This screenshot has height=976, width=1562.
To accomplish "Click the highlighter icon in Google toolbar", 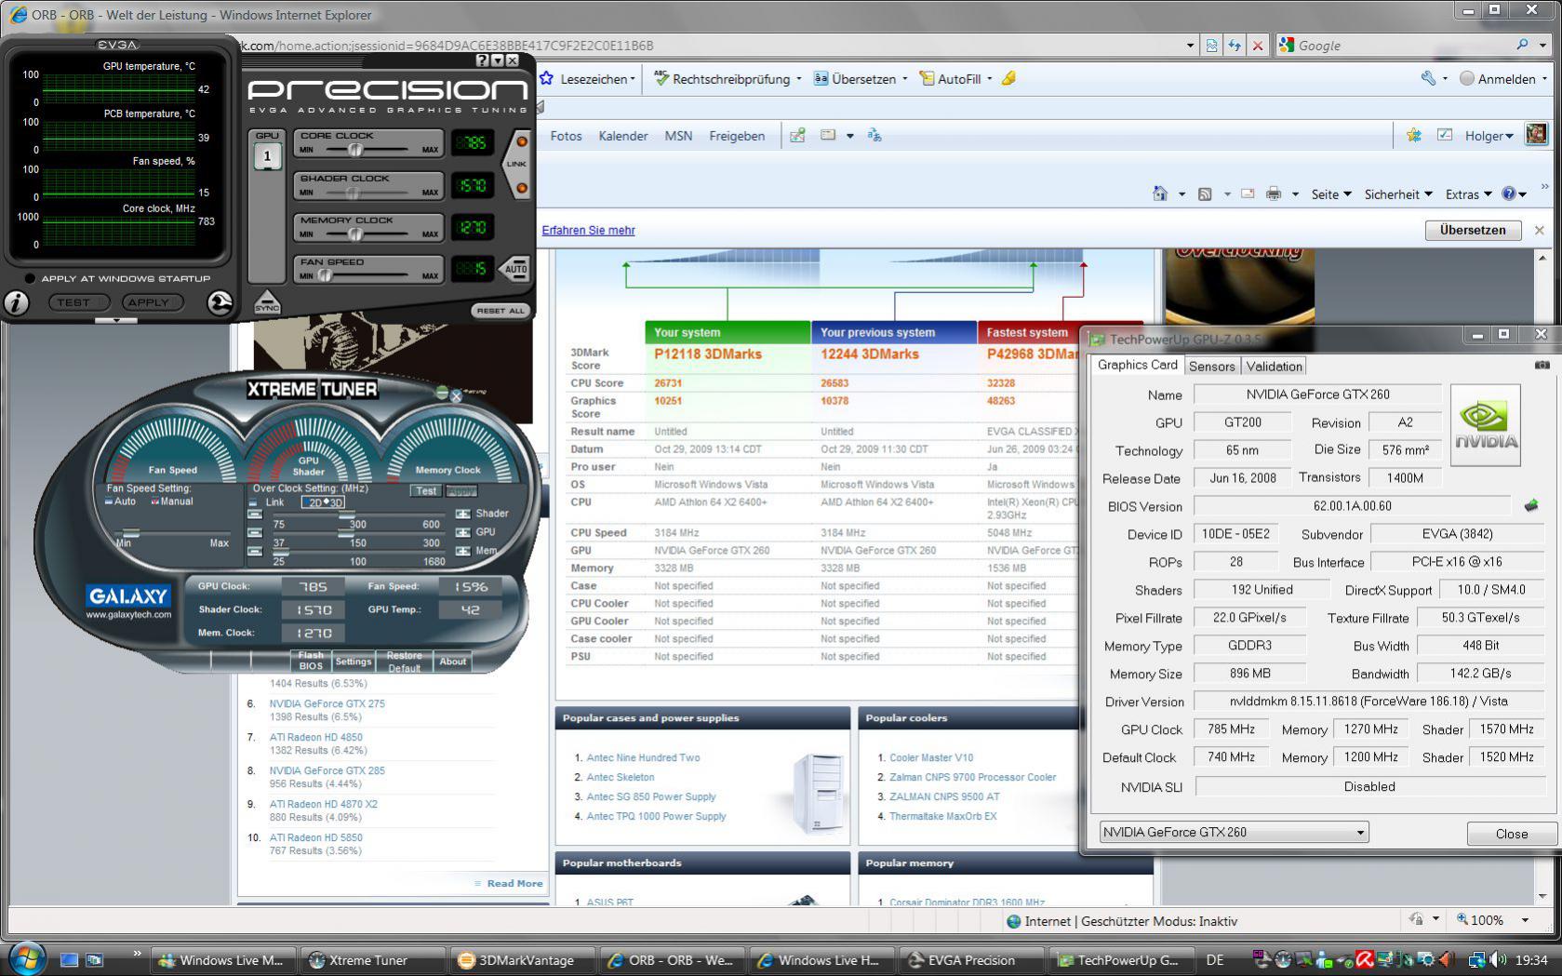I will point(1008,79).
